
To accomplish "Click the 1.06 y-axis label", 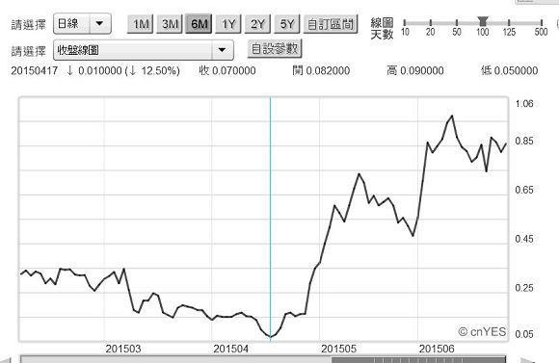I will coord(524,104).
